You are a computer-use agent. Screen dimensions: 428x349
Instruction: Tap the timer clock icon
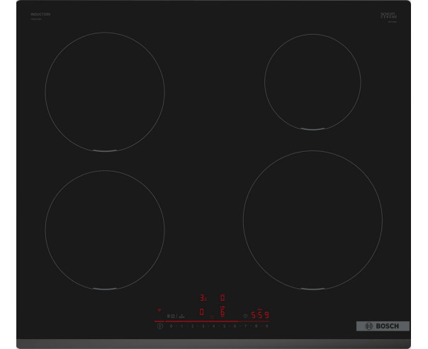[x=245, y=316]
